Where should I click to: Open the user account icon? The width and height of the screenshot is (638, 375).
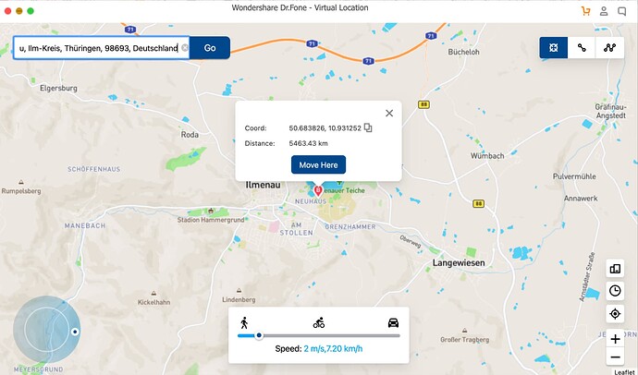[x=604, y=11]
